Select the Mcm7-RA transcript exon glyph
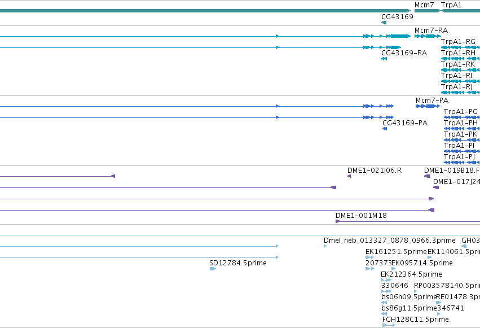The height and width of the screenshot is (328, 480). tap(428, 36)
